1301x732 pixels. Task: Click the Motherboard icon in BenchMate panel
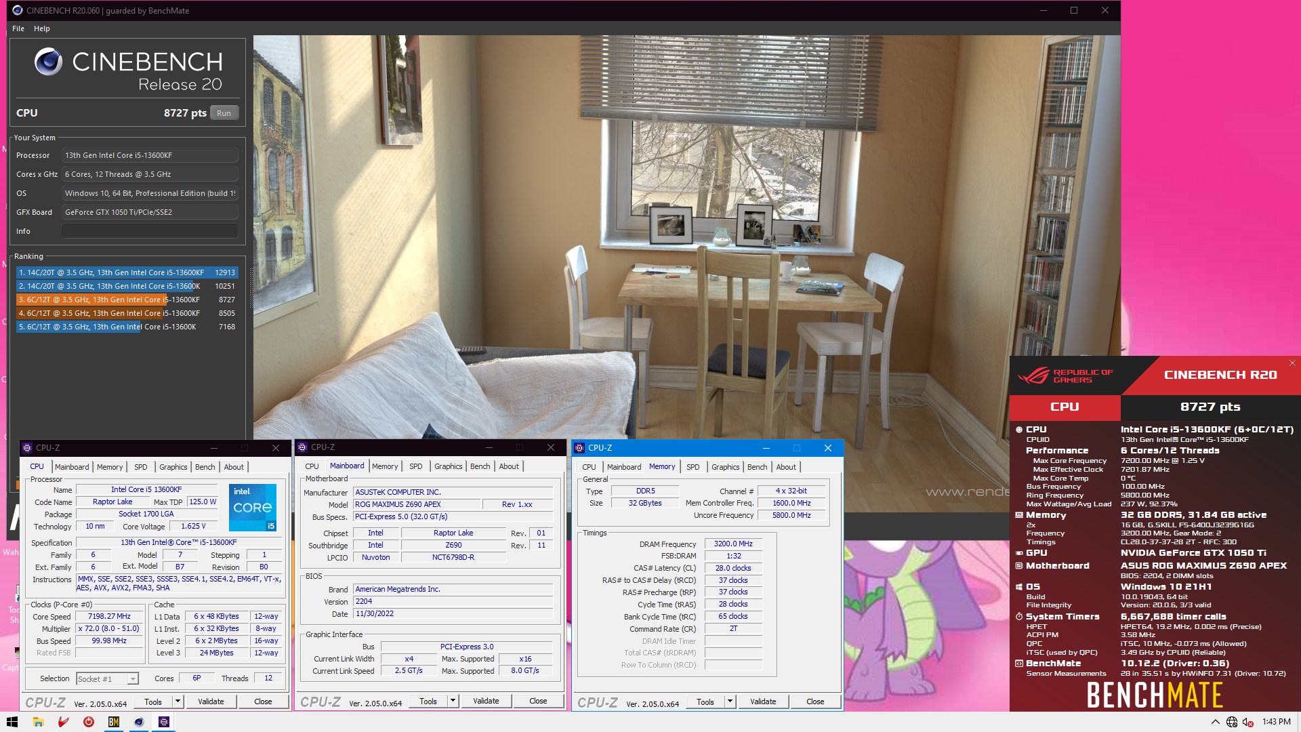pos(1019,566)
